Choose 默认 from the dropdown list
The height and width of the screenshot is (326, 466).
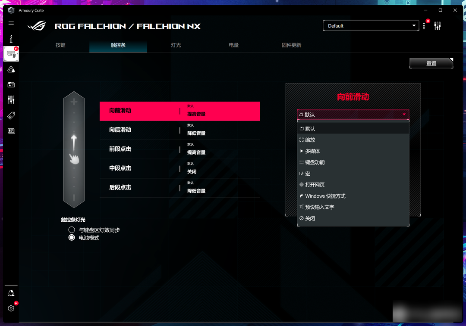(x=353, y=128)
